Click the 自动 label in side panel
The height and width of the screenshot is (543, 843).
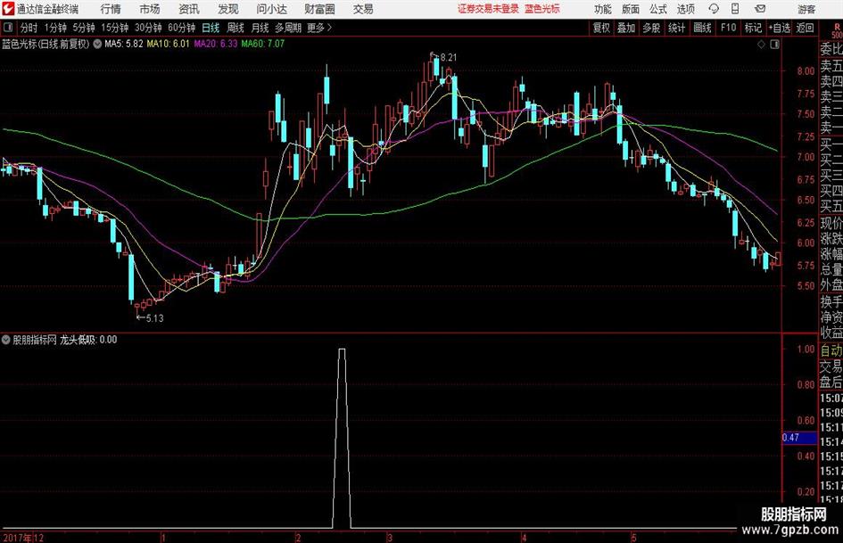click(831, 350)
